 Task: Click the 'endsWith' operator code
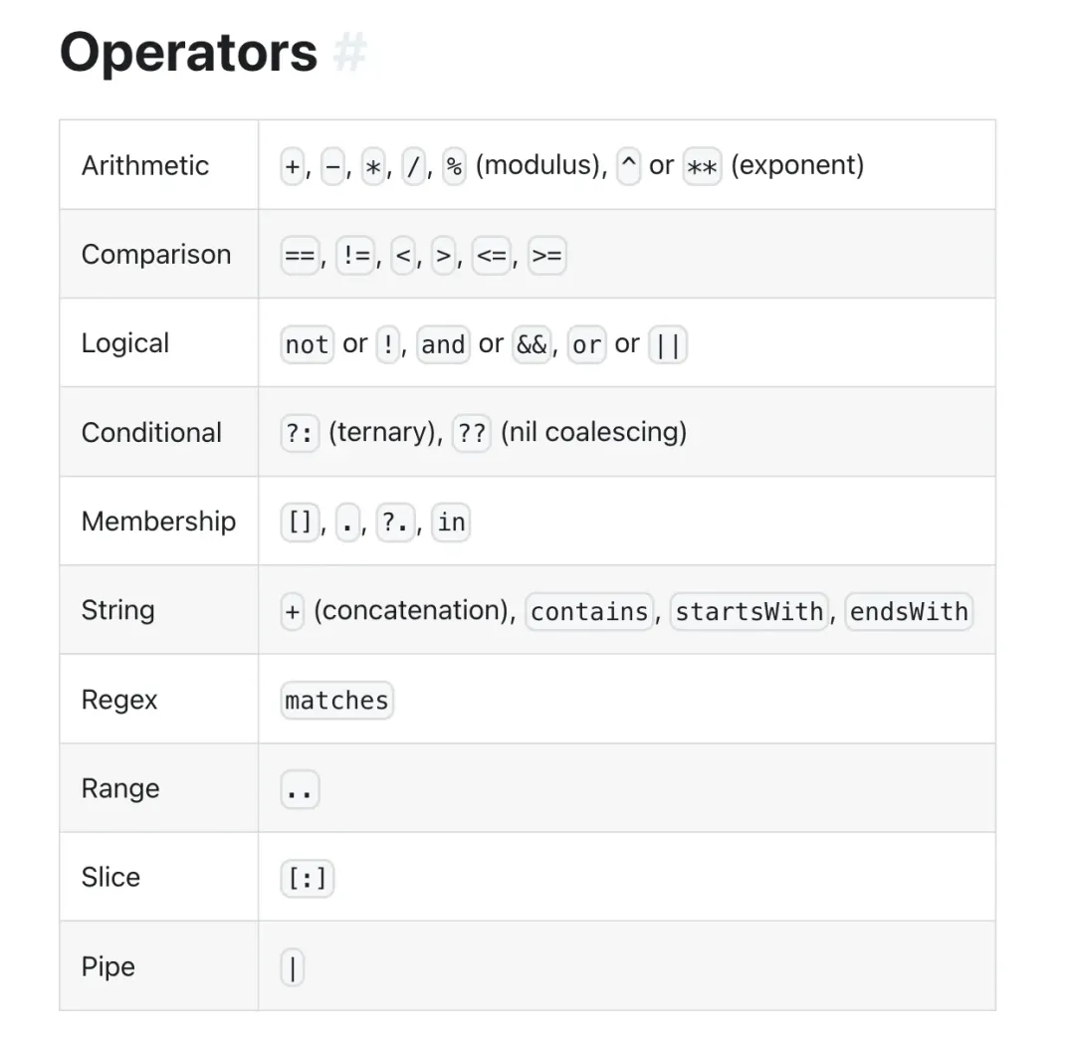tap(909, 611)
